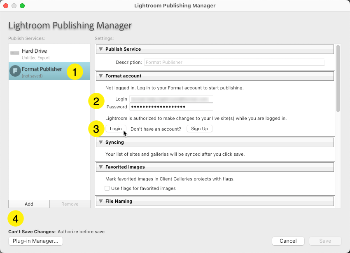
Task: Open the Plug-in Manager
Action: coord(35,241)
